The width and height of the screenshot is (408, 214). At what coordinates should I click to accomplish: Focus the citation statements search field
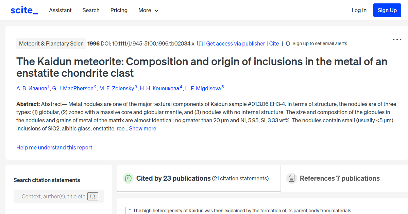(x=54, y=196)
